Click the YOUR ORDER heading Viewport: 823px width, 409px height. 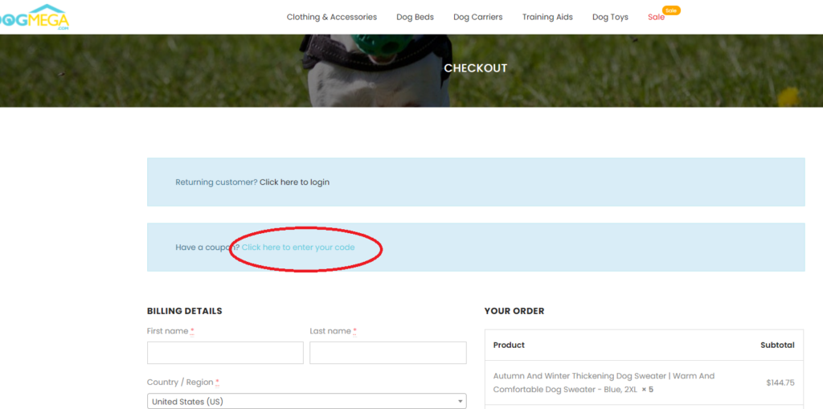click(x=514, y=311)
